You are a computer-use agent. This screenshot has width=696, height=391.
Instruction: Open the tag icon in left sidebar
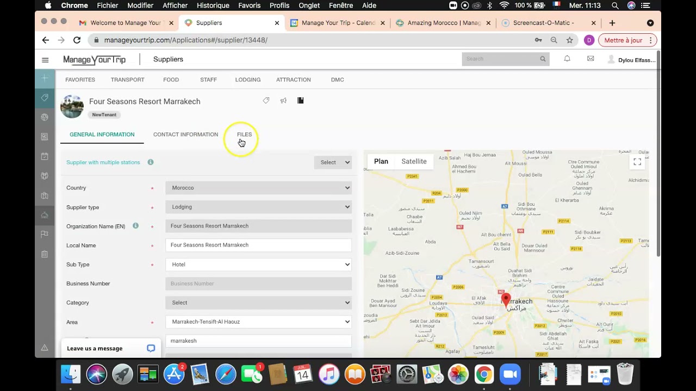45,98
